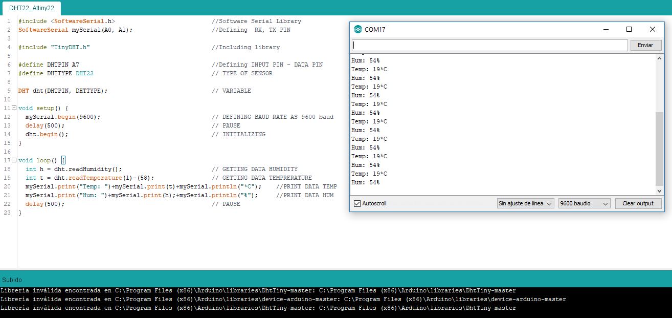
Task: Click the '//Defining INPUT PIN - DATA PIN' comment
Action: click(x=267, y=65)
